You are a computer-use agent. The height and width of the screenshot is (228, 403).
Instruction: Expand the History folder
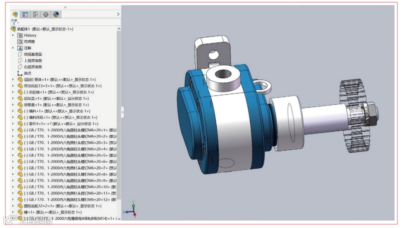[x=13, y=35]
